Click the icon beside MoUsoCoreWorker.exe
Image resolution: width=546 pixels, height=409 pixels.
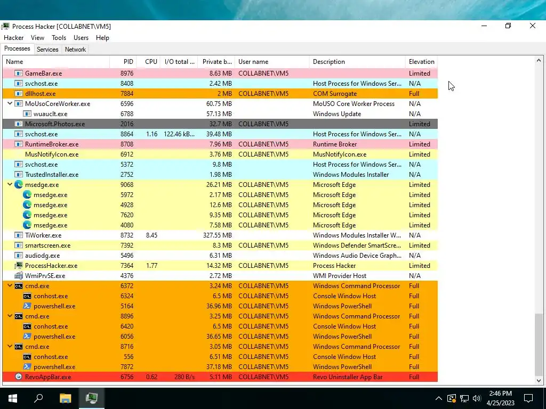pos(19,104)
